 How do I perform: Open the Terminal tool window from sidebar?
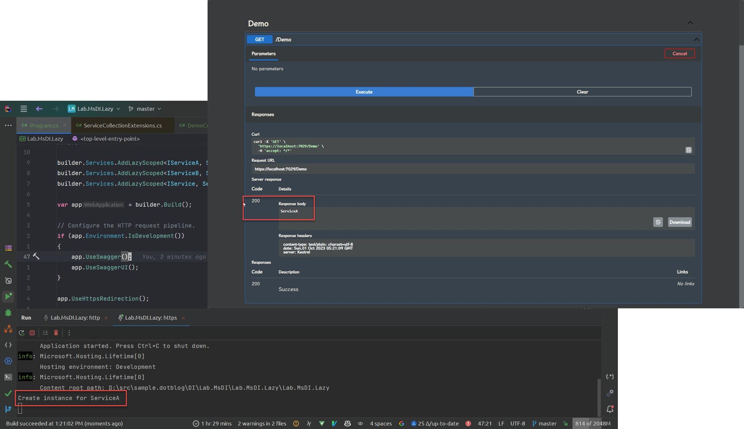point(8,377)
